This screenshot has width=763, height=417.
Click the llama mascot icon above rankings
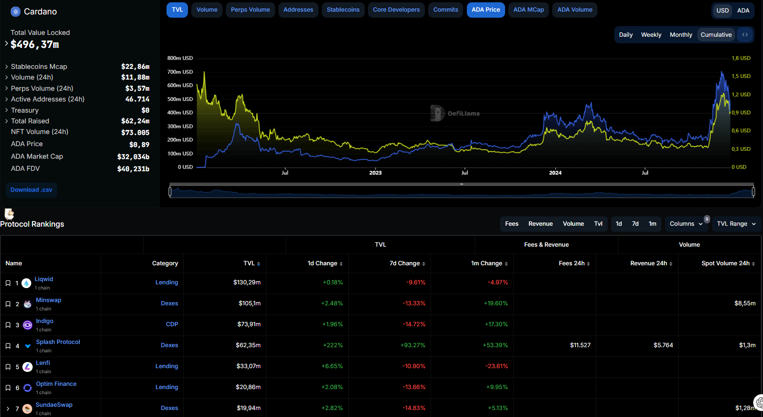coord(9,214)
